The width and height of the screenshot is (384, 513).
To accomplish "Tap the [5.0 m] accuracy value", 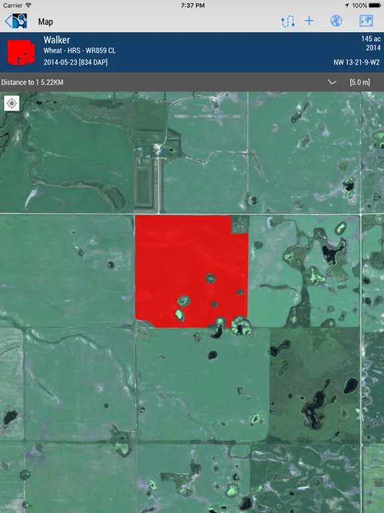I will 359,82.
